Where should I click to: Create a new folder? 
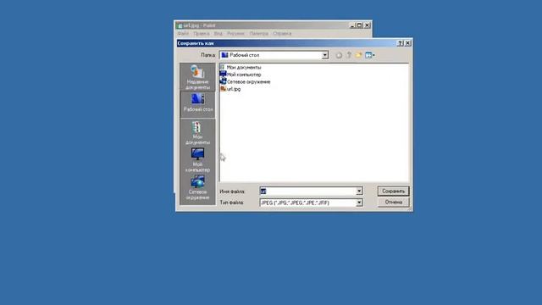pyautogui.click(x=358, y=55)
